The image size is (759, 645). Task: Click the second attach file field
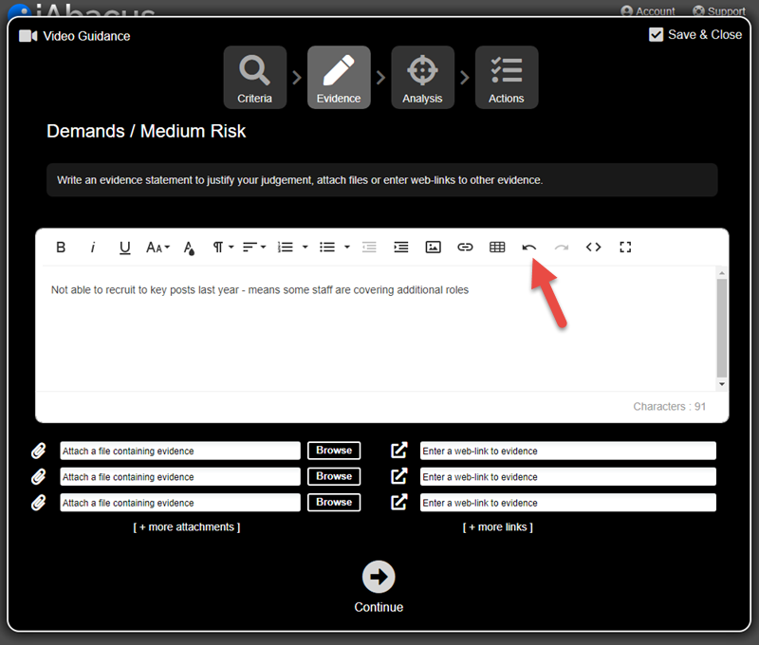click(x=180, y=476)
